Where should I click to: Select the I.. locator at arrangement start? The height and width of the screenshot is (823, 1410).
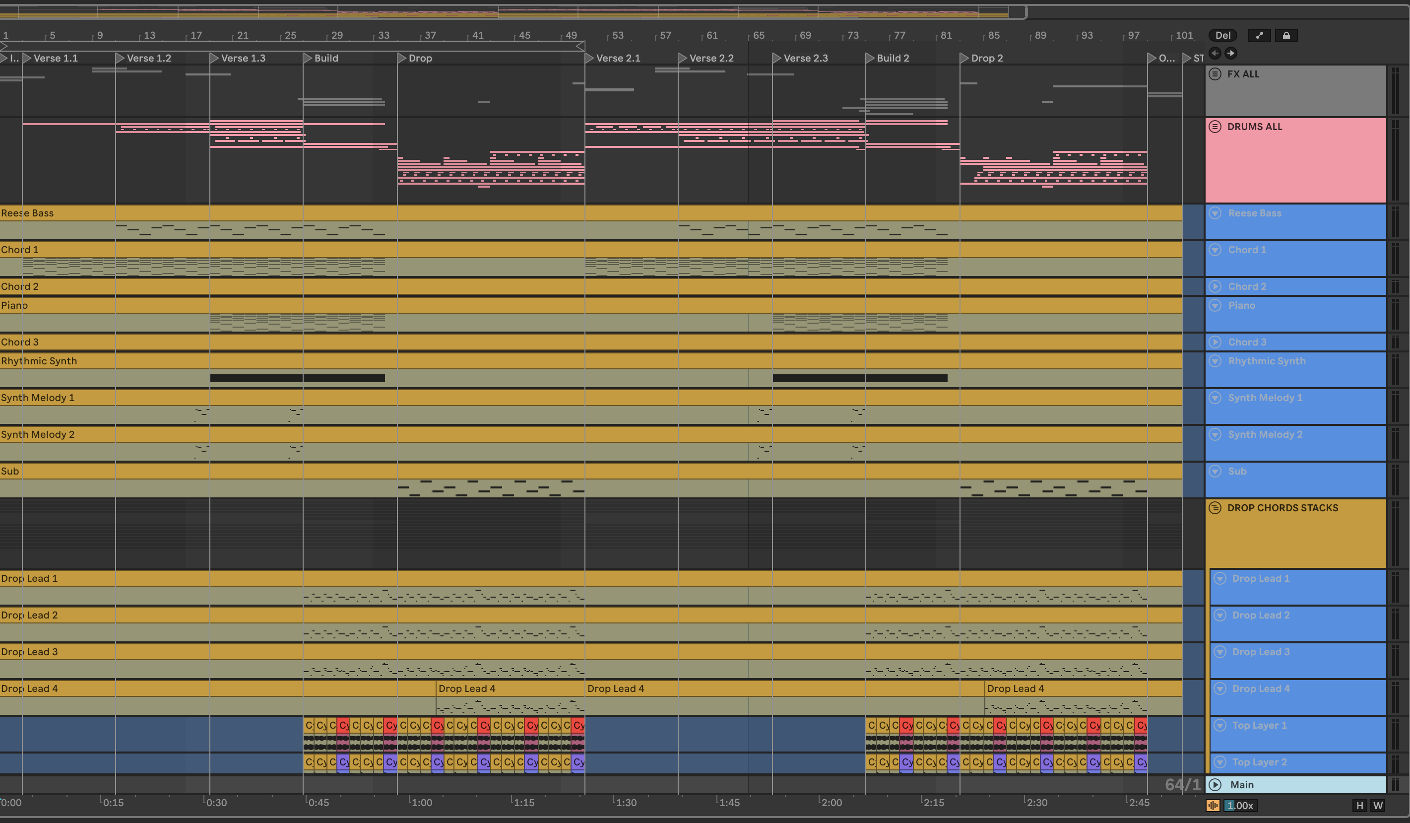pyautogui.click(x=10, y=58)
